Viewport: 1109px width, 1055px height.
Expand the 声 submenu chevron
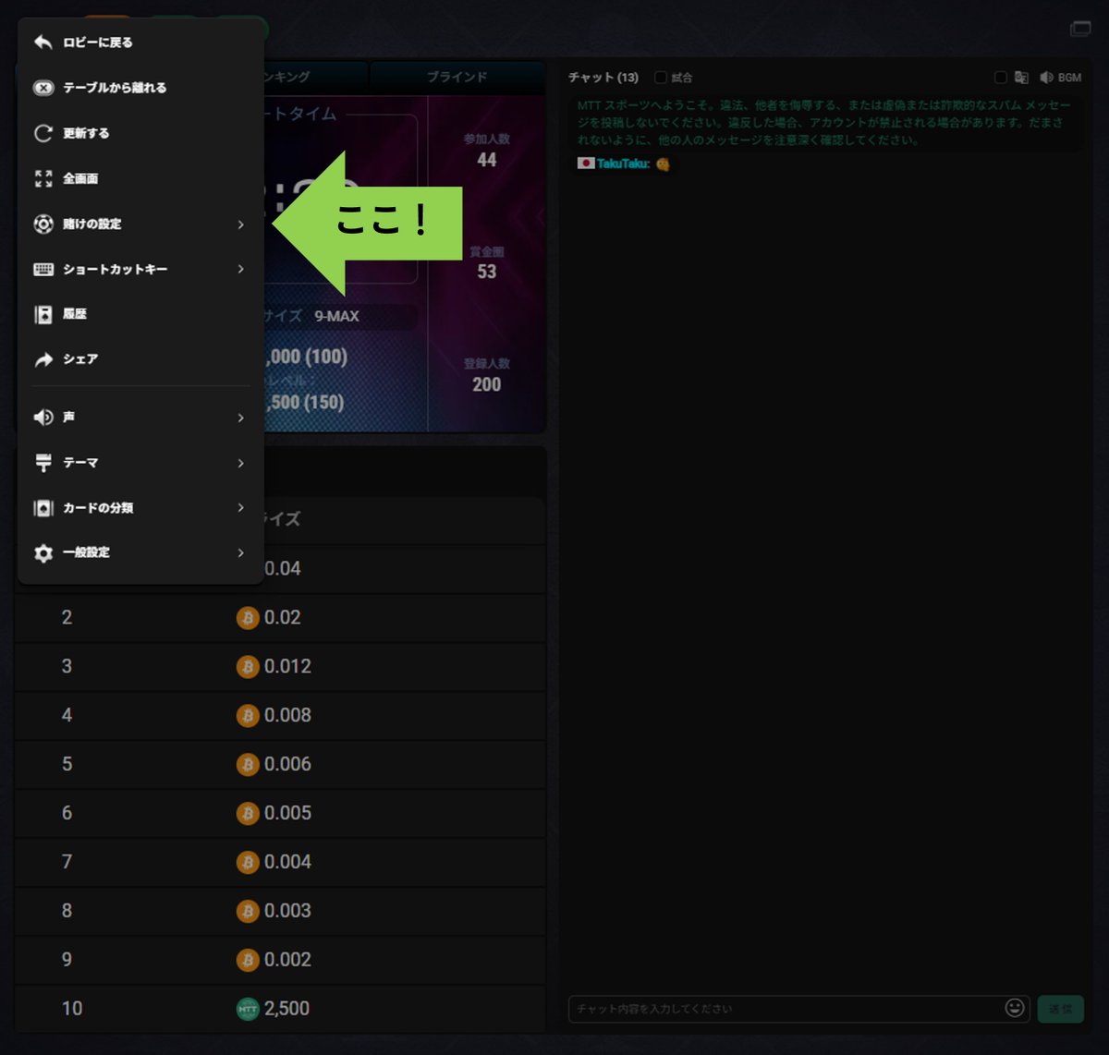[x=240, y=418]
